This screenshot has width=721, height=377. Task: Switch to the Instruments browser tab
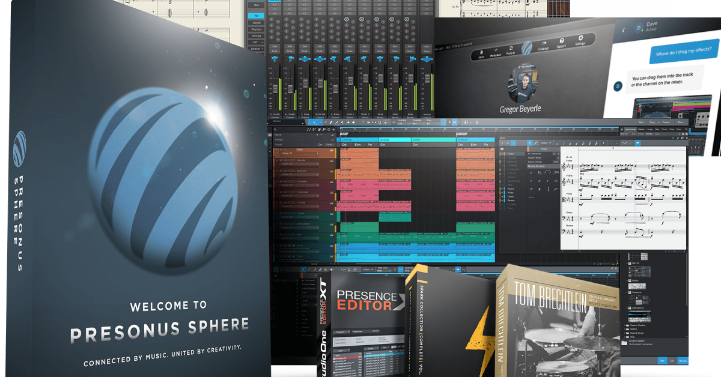(x=630, y=129)
